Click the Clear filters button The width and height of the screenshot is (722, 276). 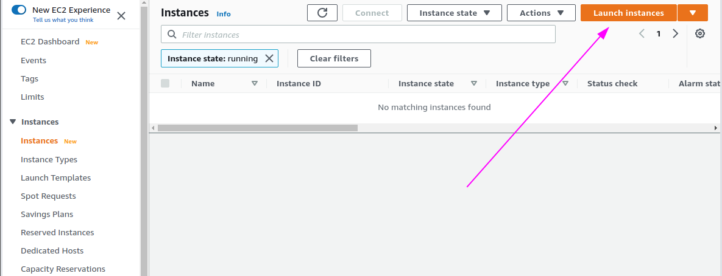[x=334, y=58]
